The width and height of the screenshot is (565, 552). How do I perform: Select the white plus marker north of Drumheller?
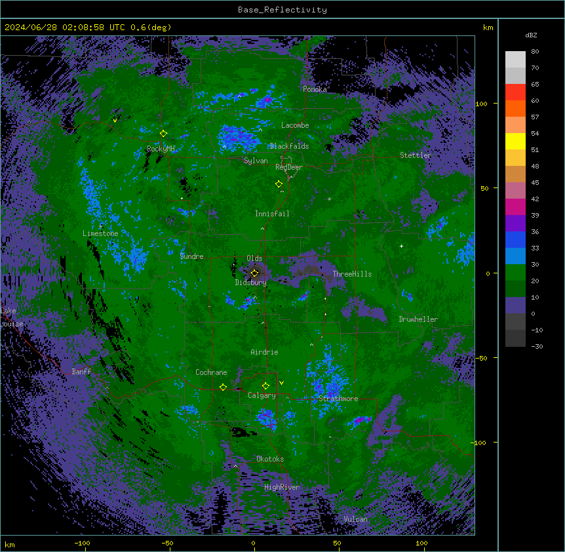401,246
